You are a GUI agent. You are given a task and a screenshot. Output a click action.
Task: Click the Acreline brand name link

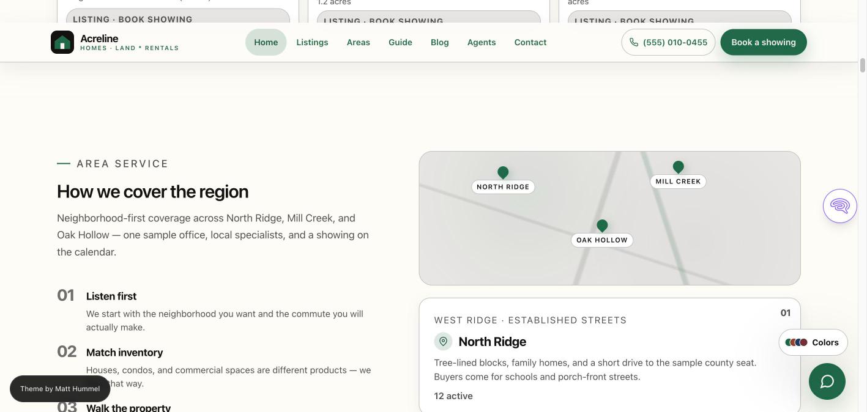[99, 39]
